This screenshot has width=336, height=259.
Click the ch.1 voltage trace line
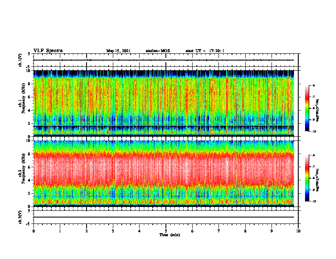[164, 60]
